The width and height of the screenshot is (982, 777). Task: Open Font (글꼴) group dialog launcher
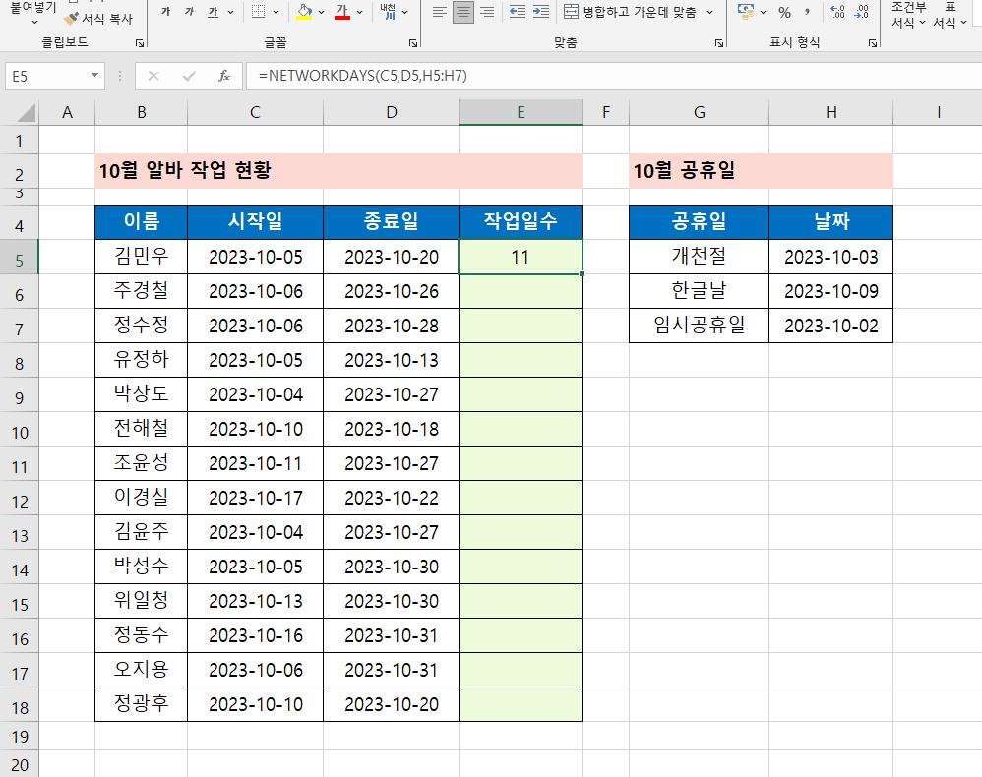pos(413,43)
